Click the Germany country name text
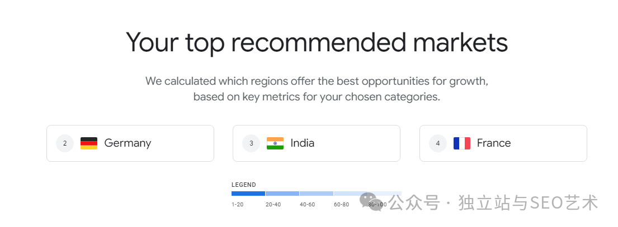Image resolution: width=618 pixels, height=227 pixels. [x=128, y=143]
